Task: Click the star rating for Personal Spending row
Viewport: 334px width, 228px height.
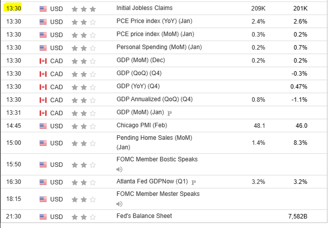Action: click(81, 48)
